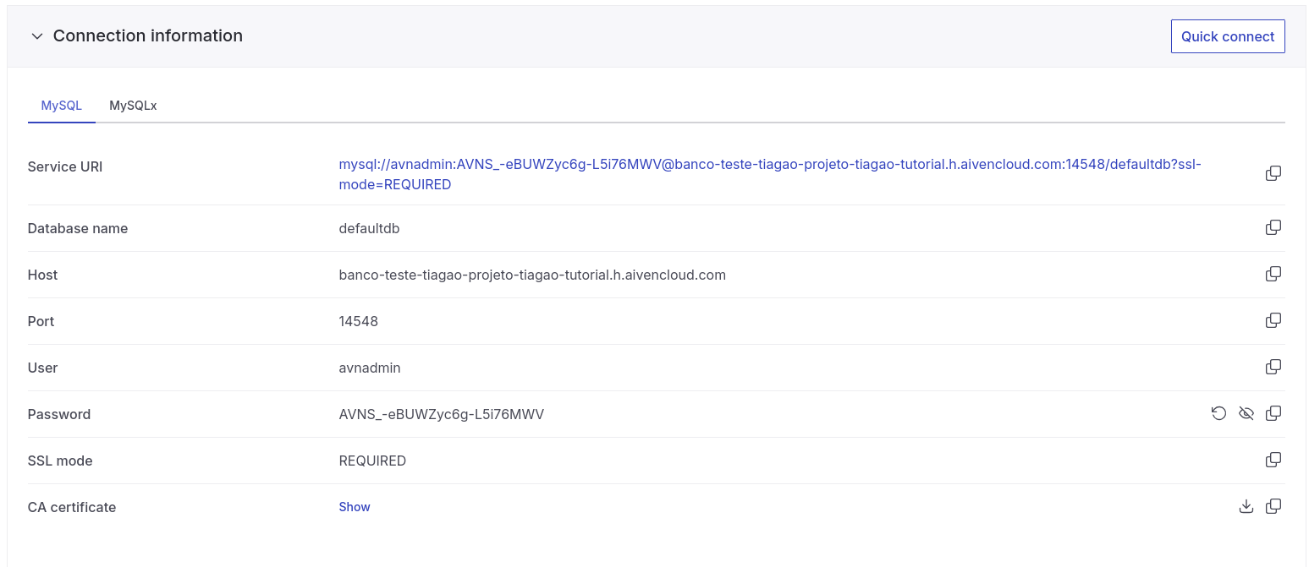Click the Service URI mysql link
This screenshot has width=1309, height=567.
tap(769, 165)
